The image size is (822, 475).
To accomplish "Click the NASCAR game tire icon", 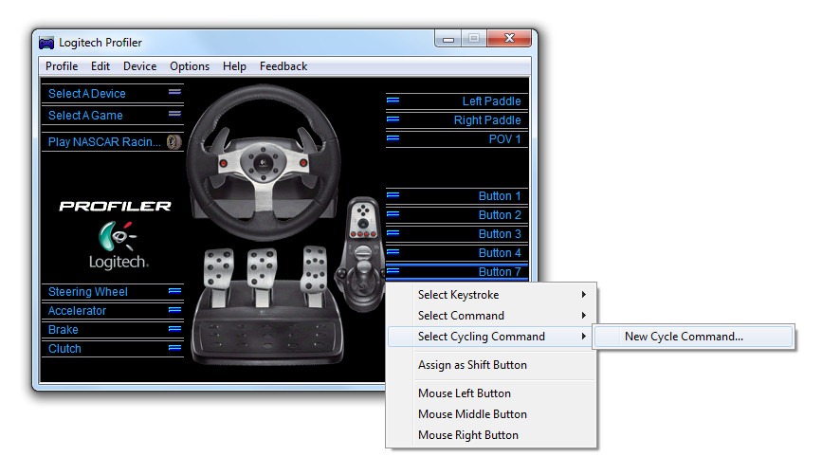I will (174, 141).
